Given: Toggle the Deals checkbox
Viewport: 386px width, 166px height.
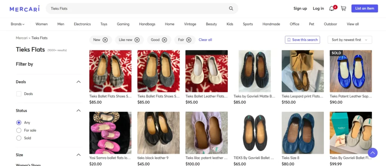Looking at the screenshot, I should coord(19,94).
